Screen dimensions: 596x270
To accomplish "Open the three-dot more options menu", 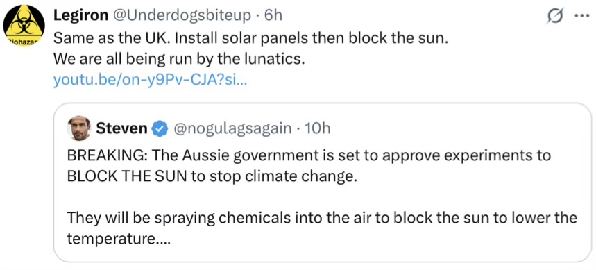I will (581, 17).
